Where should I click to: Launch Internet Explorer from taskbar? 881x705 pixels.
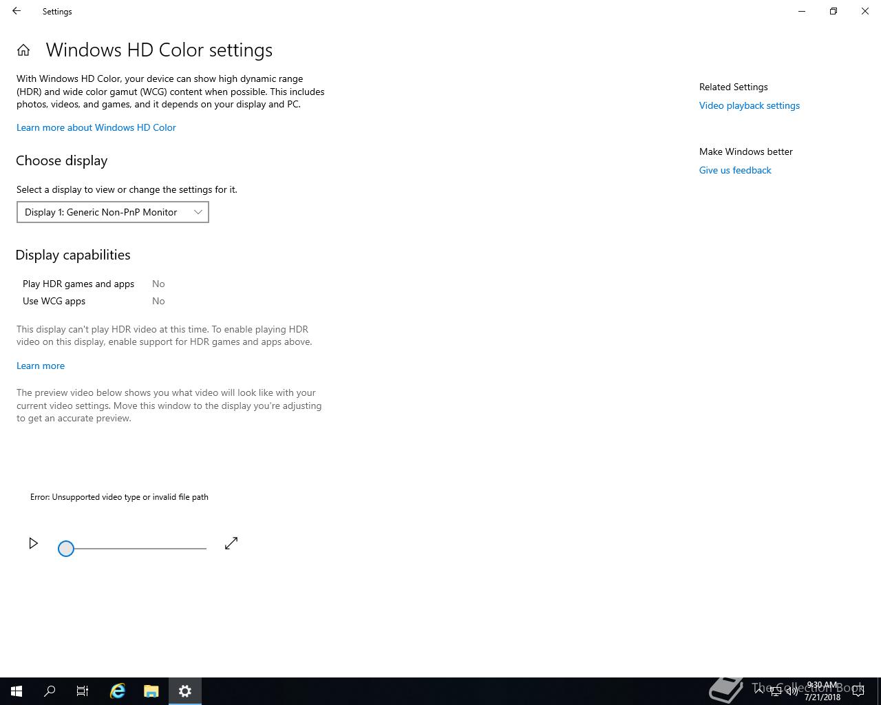[x=118, y=691]
